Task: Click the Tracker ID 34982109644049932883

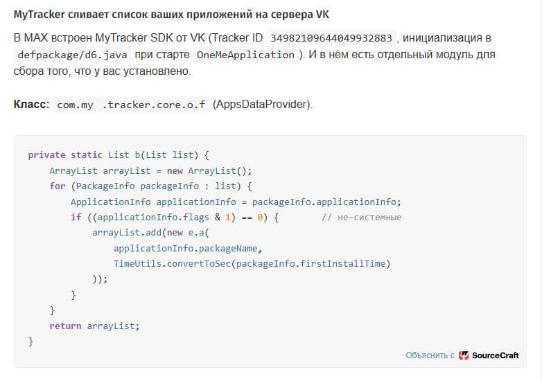Action: [x=331, y=38]
